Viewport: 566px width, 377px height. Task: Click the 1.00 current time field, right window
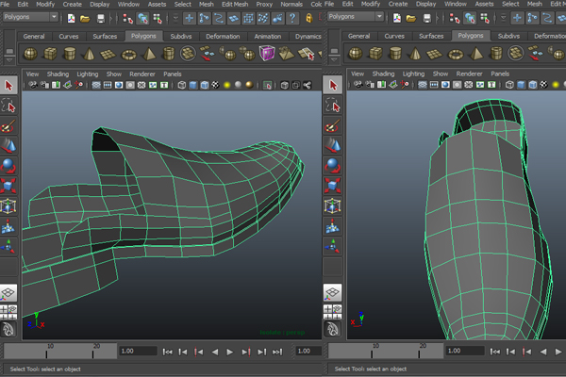(x=465, y=351)
